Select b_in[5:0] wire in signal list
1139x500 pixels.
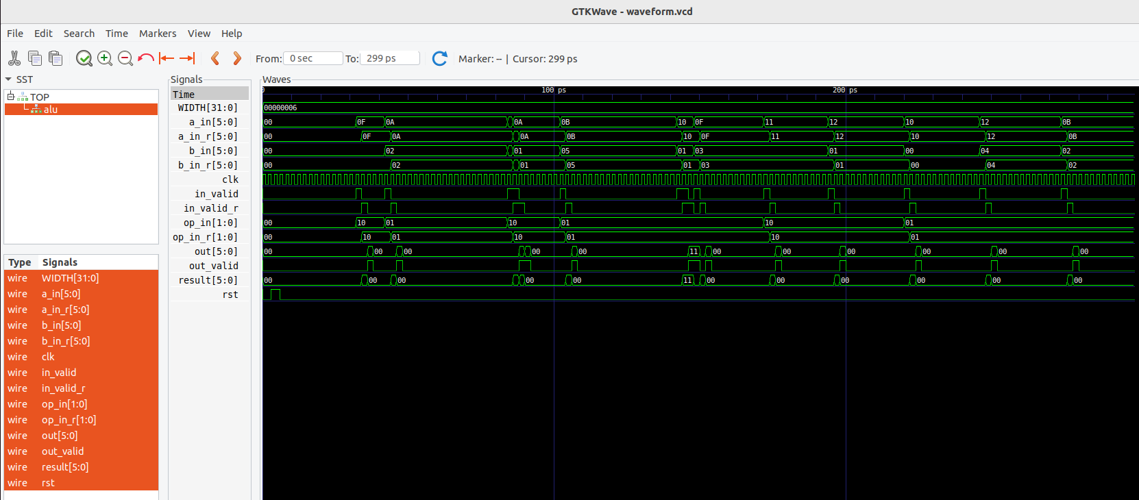click(x=82, y=325)
